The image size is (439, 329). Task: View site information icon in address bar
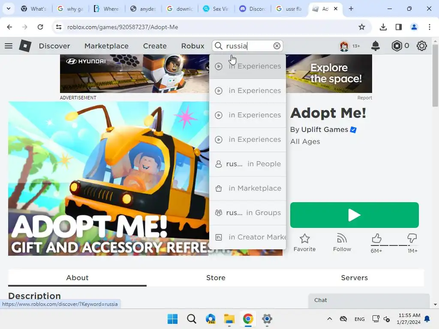point(59,27)
